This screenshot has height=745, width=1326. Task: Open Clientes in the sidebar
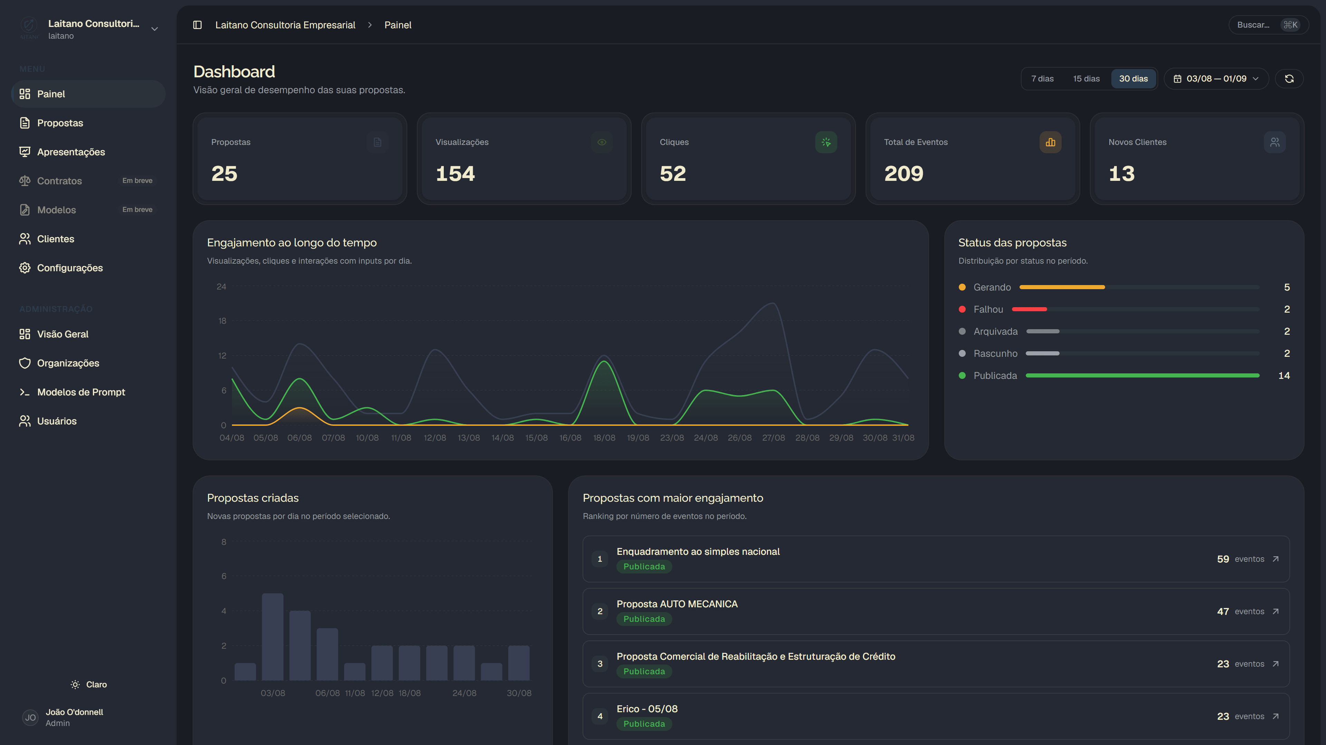88,239
